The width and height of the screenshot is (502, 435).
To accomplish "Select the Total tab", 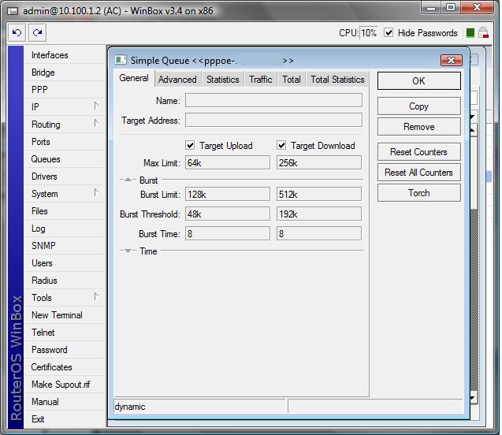I will tap(292, 80).
